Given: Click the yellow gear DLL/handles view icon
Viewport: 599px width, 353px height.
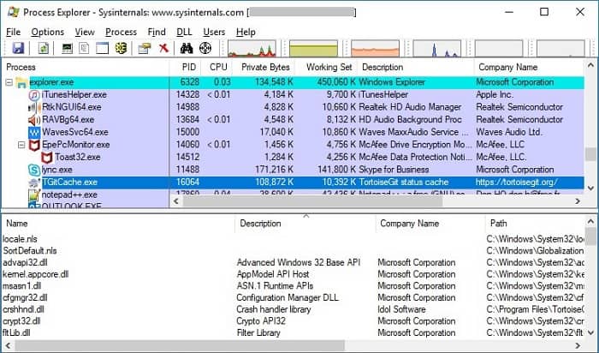Looking at the screenshot, I should [121, 48].
